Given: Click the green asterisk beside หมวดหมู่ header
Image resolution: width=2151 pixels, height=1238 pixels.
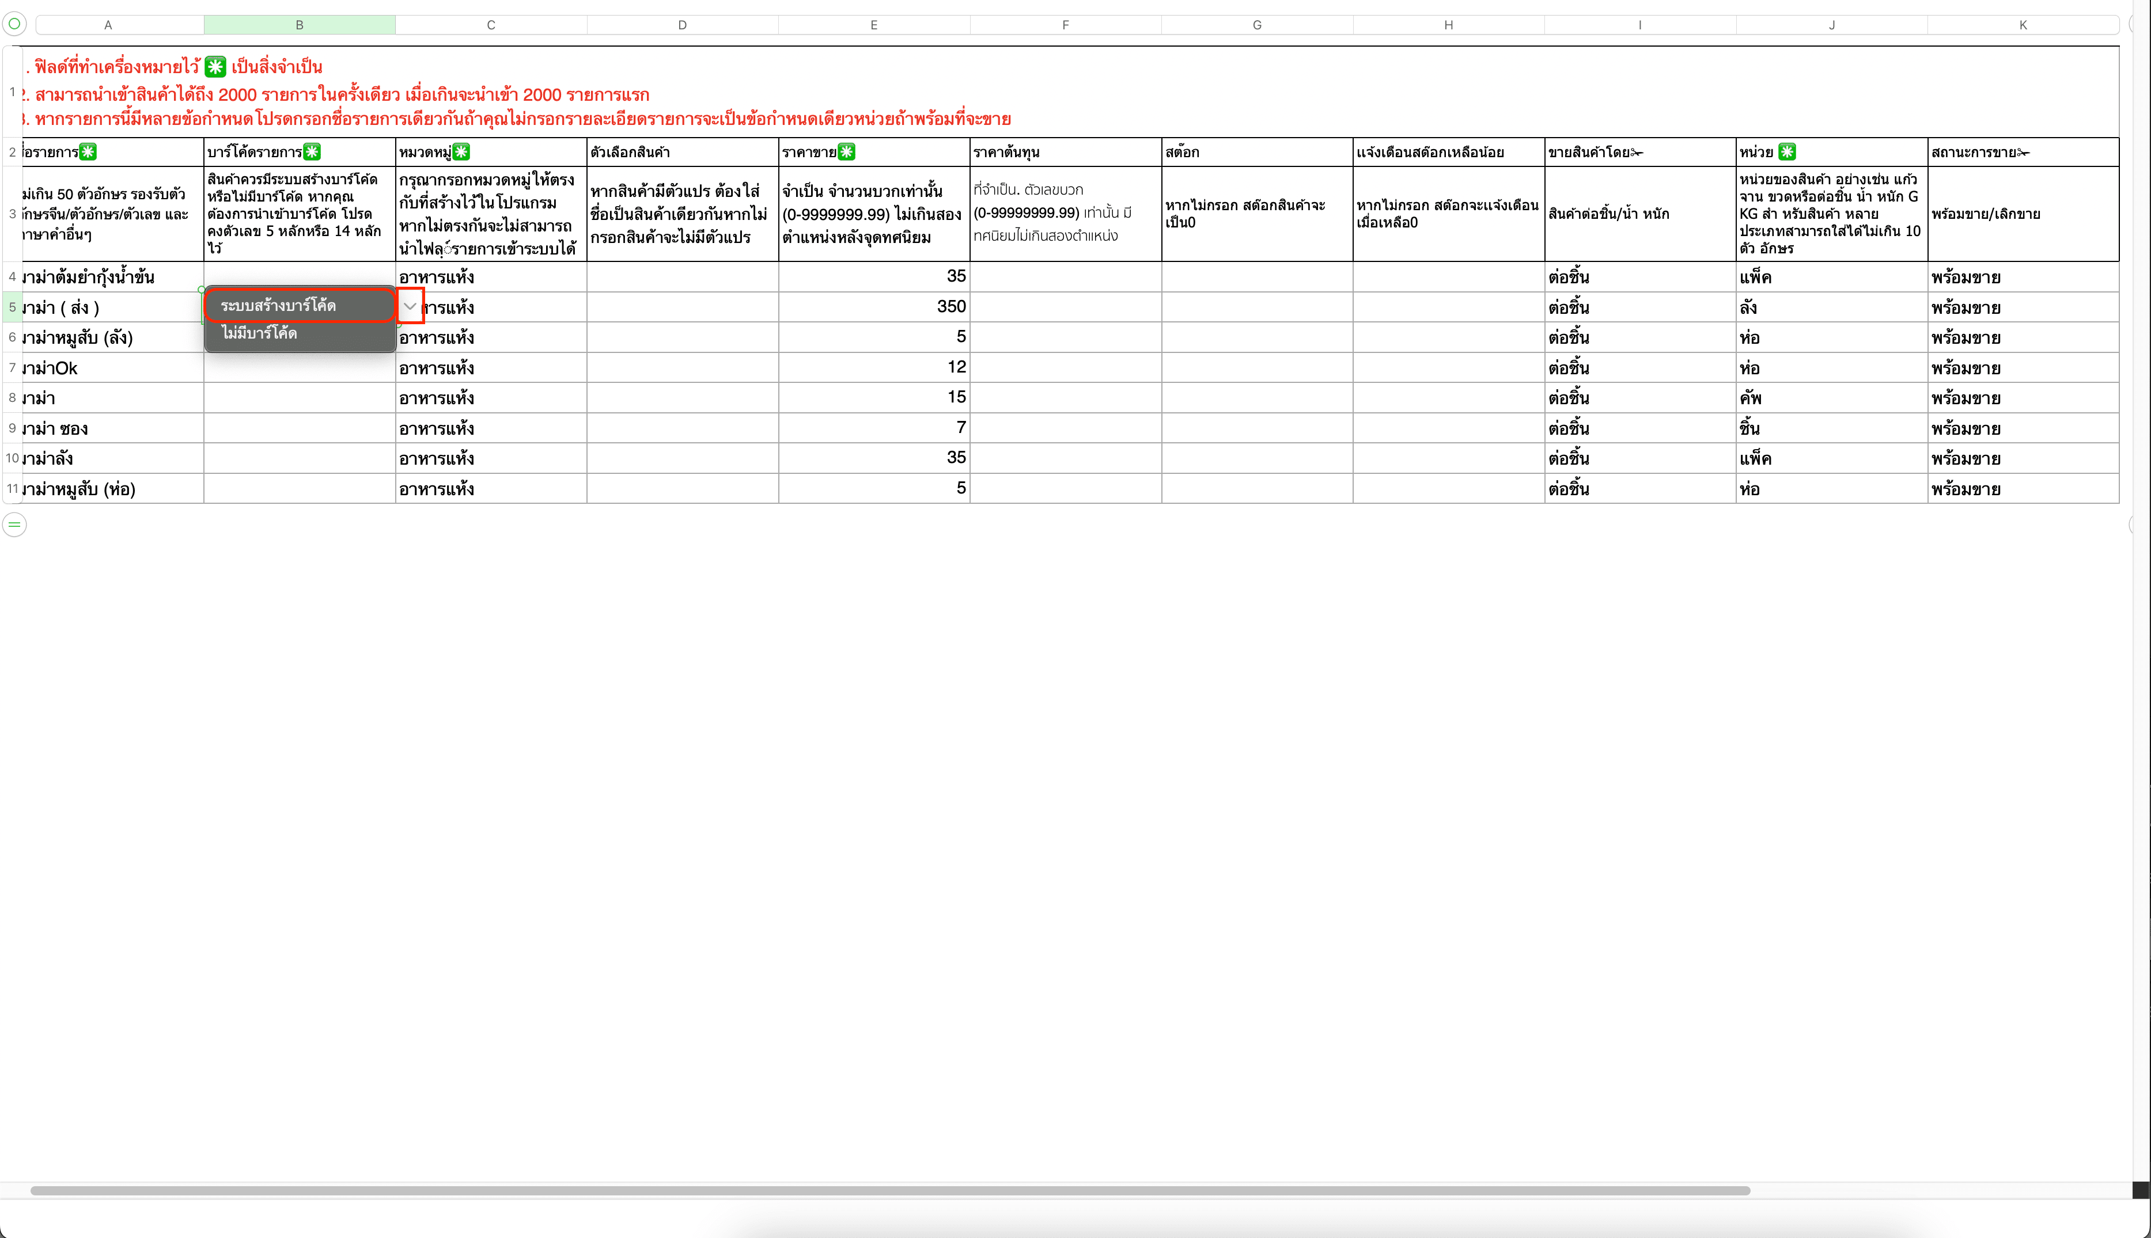Looking at the screenshot, I should pos(461,152).
